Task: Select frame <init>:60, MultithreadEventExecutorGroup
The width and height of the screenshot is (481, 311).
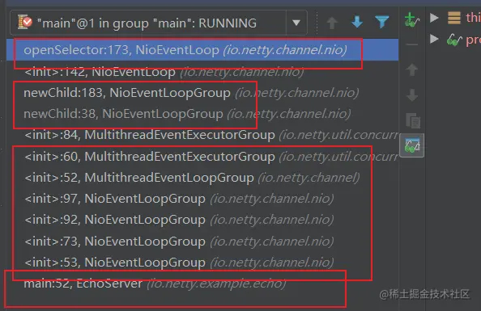Action: pyautogui.click(x=202, y=157)
